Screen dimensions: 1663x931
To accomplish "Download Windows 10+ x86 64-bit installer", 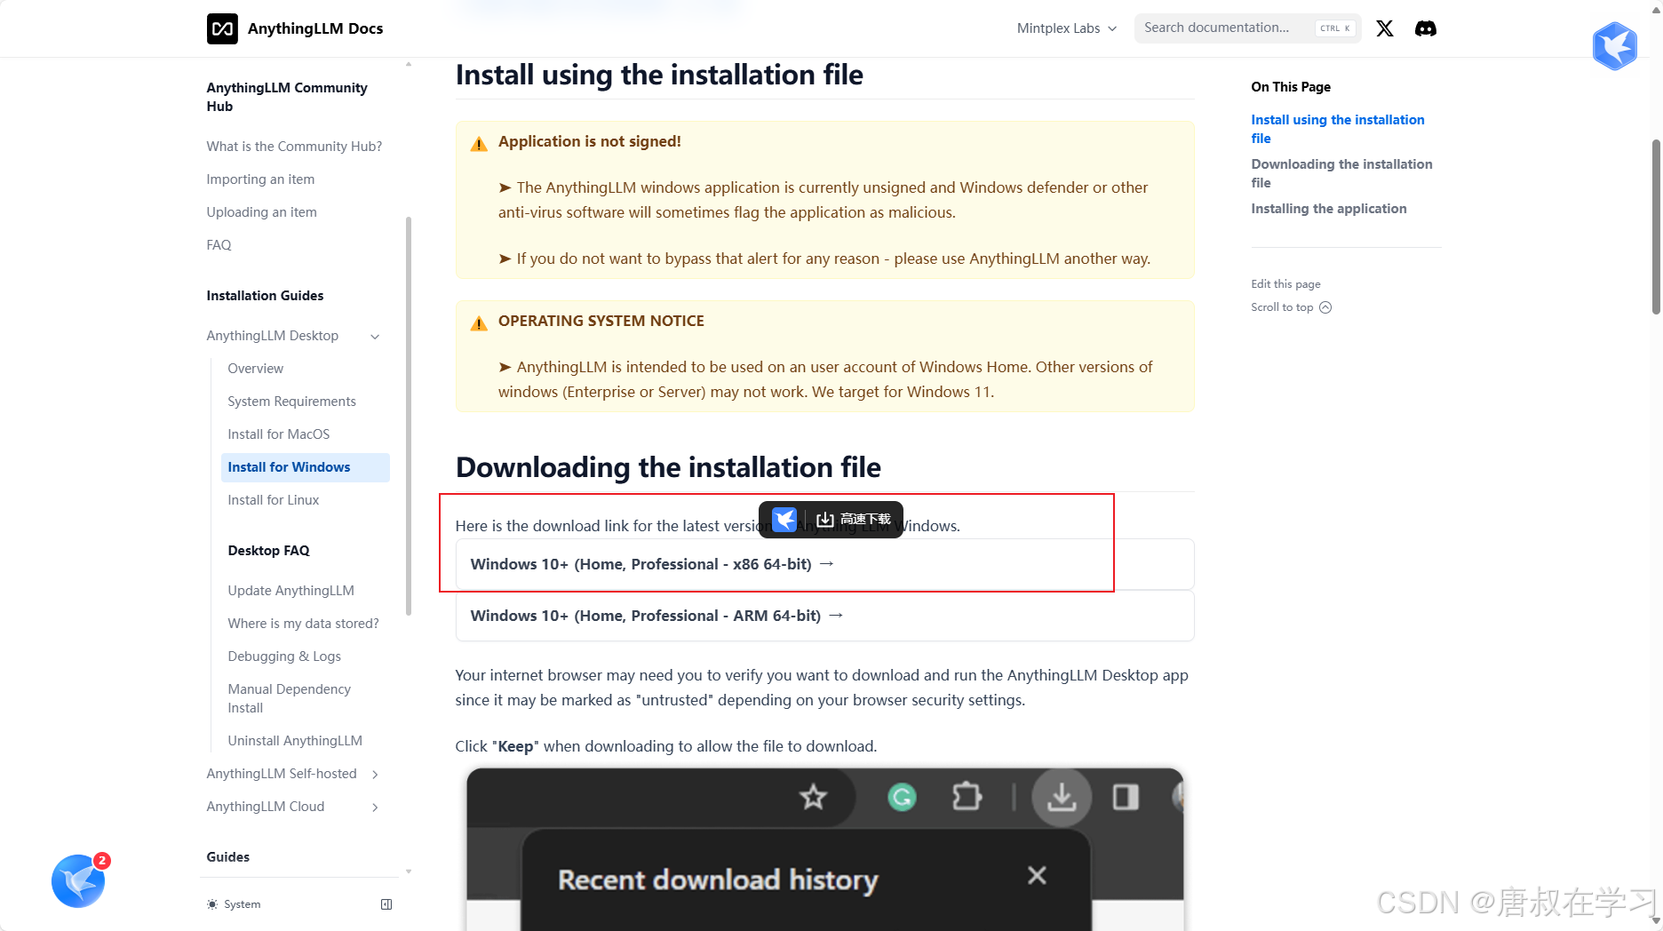I will coord(824,564).
